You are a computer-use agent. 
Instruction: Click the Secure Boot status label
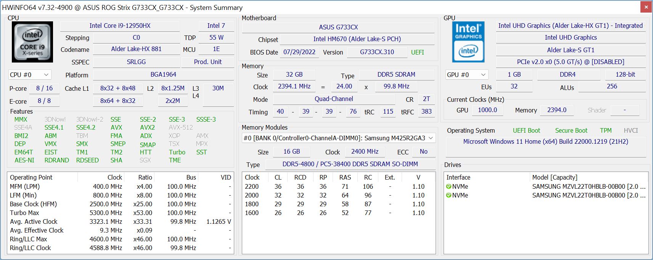coord(571,130)
